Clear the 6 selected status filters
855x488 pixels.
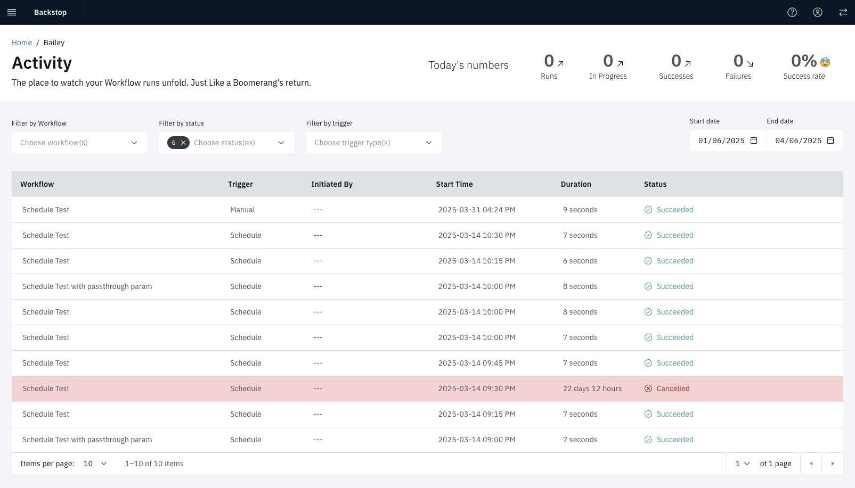[183, 143]
